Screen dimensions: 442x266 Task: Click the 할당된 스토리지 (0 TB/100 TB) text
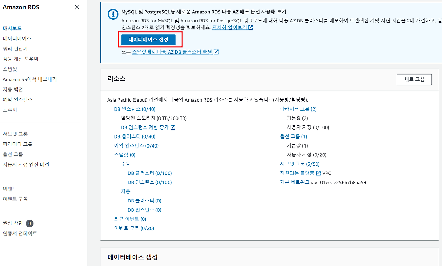(x=154, y=118)
